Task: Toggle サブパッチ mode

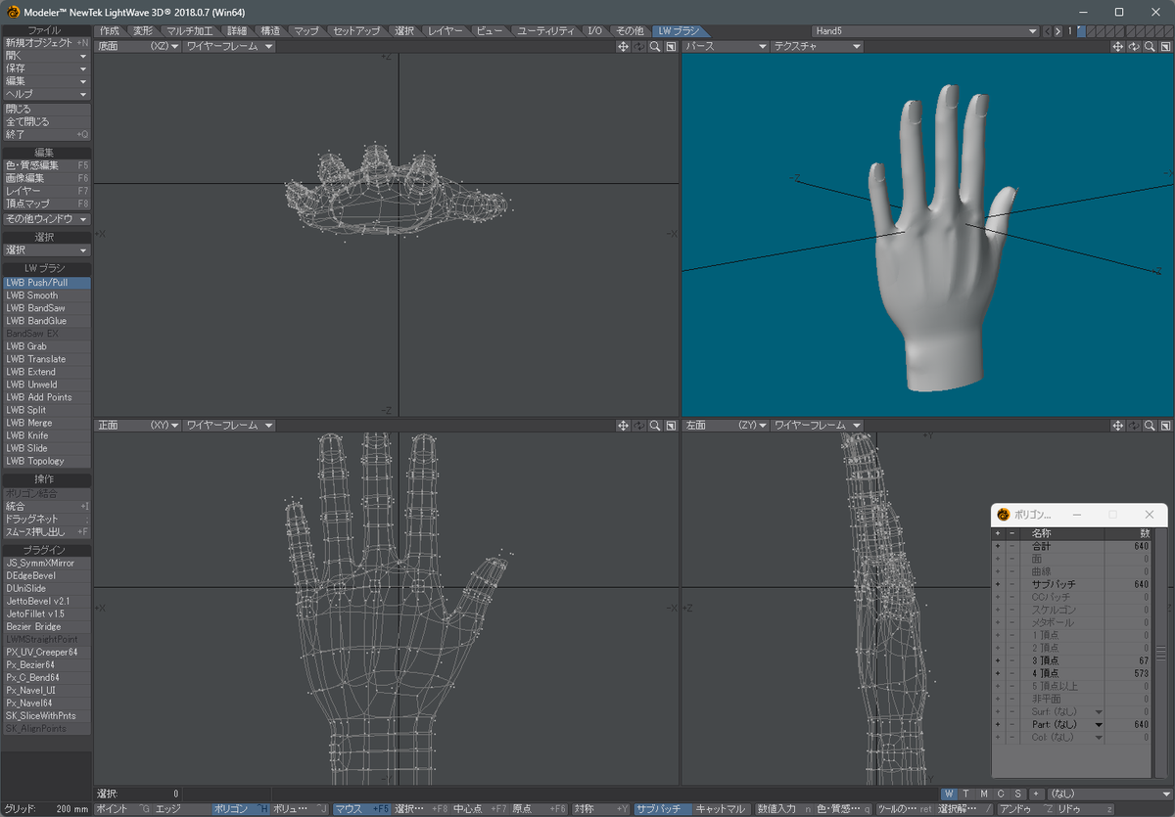Action: 662,809
